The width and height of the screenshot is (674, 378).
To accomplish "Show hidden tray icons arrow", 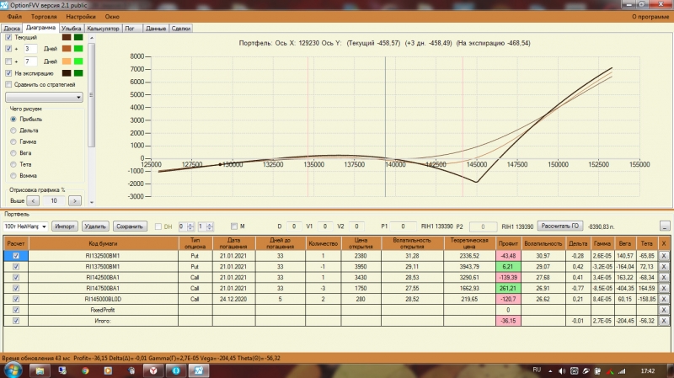I will 550,370.
